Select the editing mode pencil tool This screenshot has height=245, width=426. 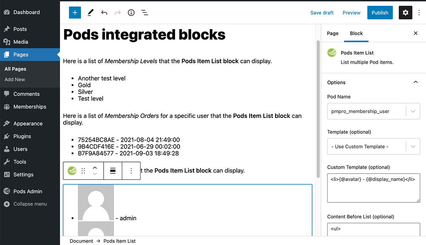(x=90, y=12)
